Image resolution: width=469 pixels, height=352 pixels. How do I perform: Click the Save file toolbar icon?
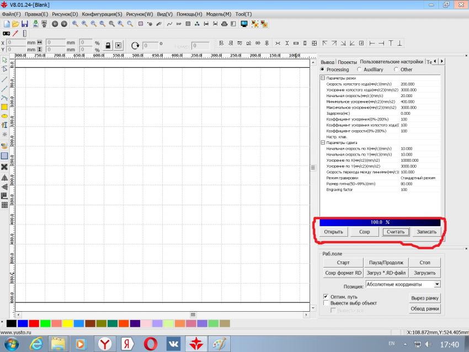(x=25, y=24)
